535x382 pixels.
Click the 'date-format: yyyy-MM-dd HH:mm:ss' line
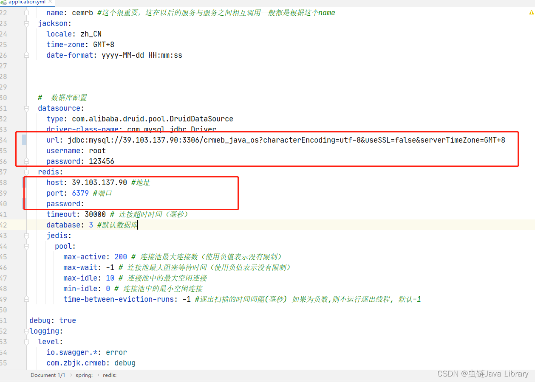pos(114,55)
